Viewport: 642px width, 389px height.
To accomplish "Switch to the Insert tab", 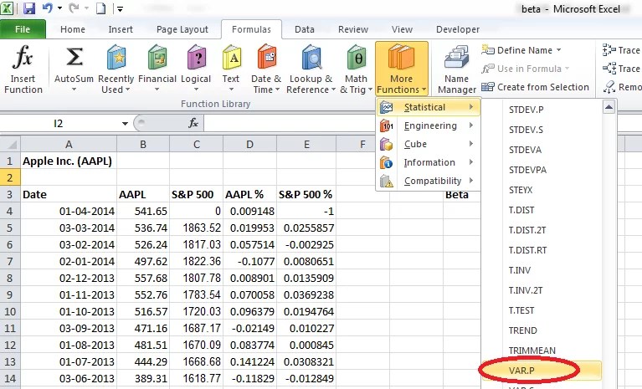I will coord(121,29).
